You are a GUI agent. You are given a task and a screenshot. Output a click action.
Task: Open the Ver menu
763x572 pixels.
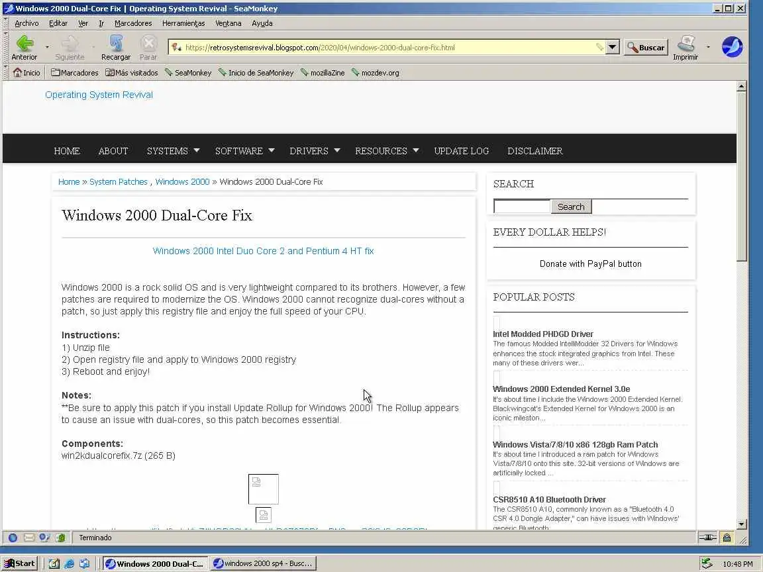[83, 23]
